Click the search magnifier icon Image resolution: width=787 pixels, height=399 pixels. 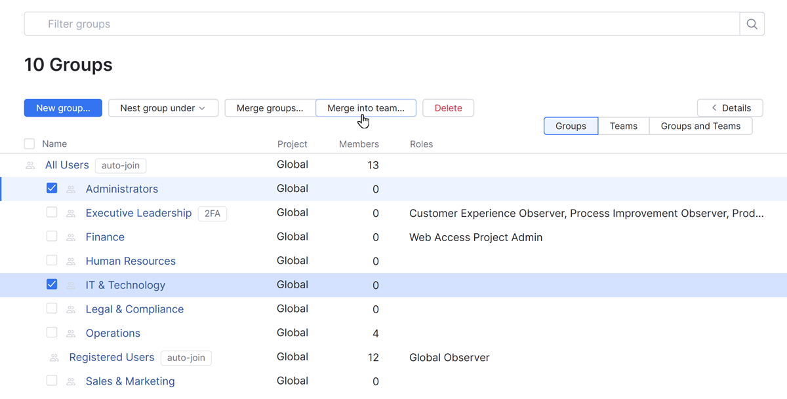(x=752, y=24)
